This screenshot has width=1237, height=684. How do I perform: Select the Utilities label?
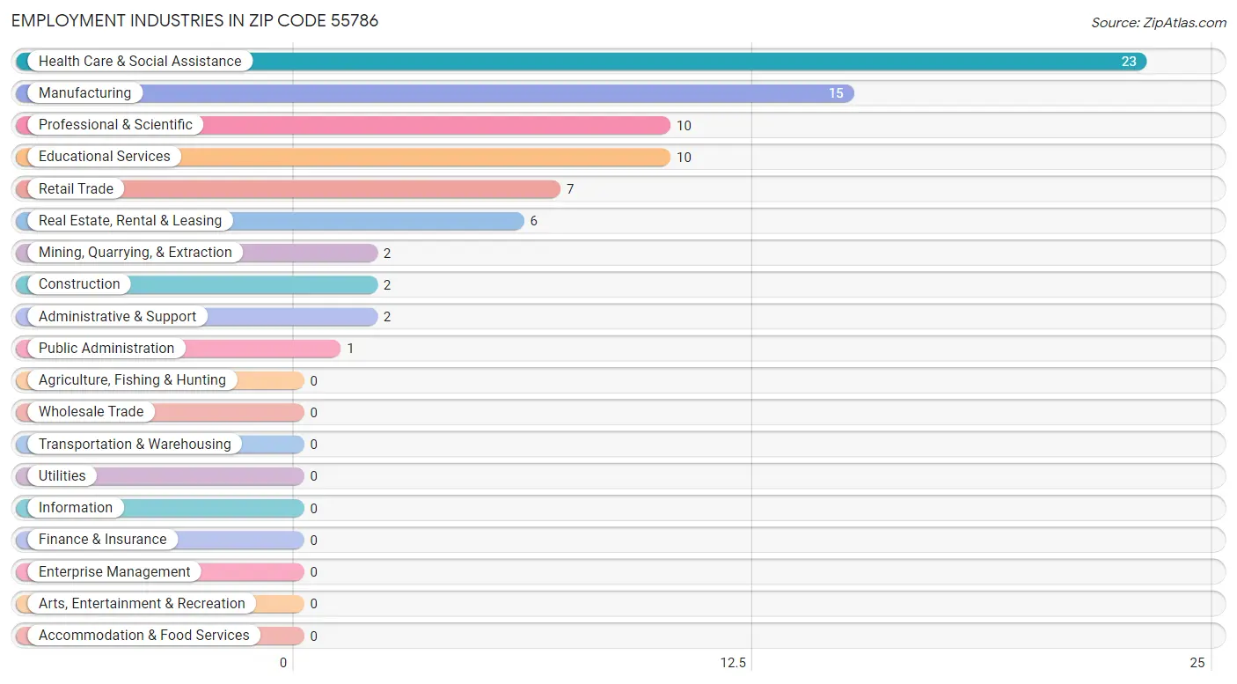[62, 475]
